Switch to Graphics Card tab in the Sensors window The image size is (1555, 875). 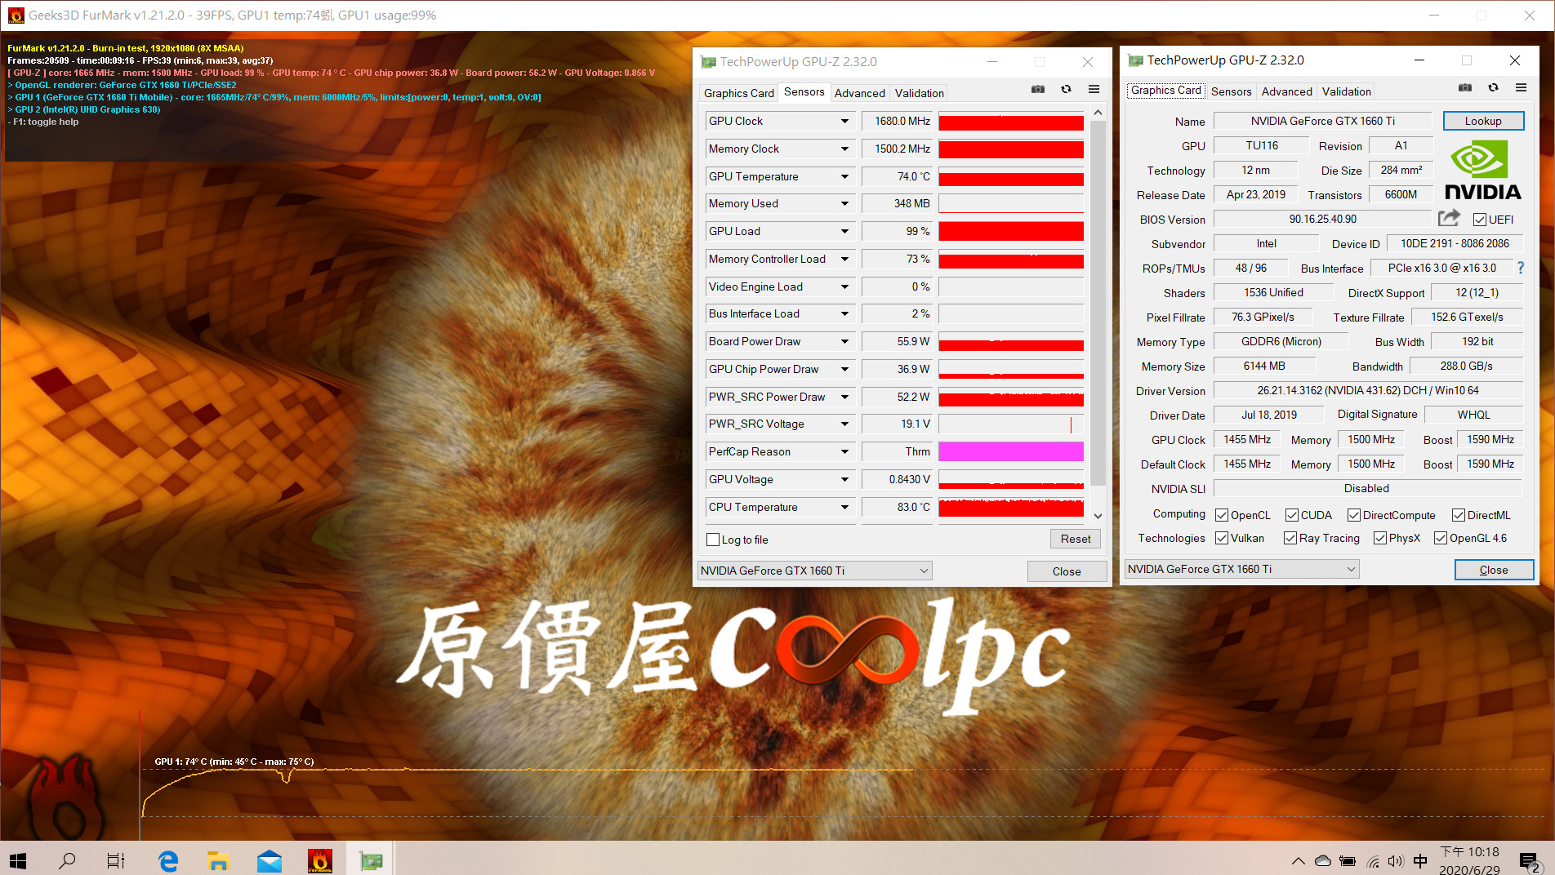(x=738, y=93)
